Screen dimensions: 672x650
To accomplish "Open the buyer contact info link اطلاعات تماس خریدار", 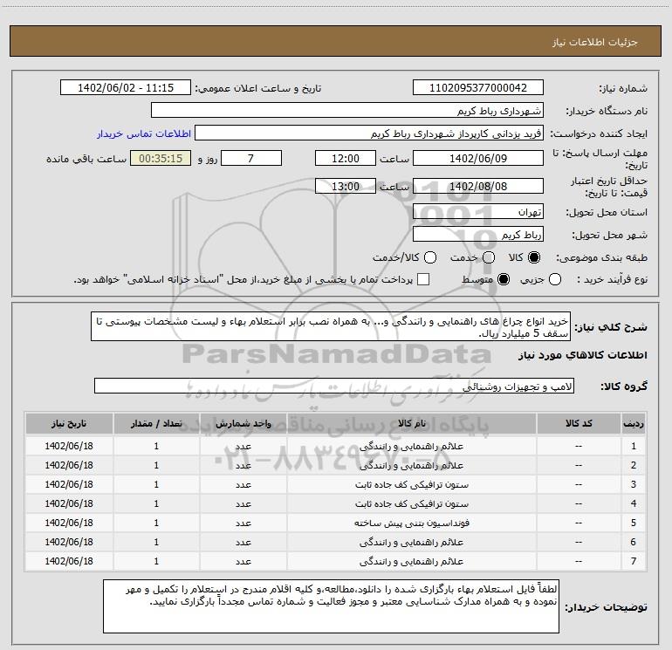I will tap(144, 133).
